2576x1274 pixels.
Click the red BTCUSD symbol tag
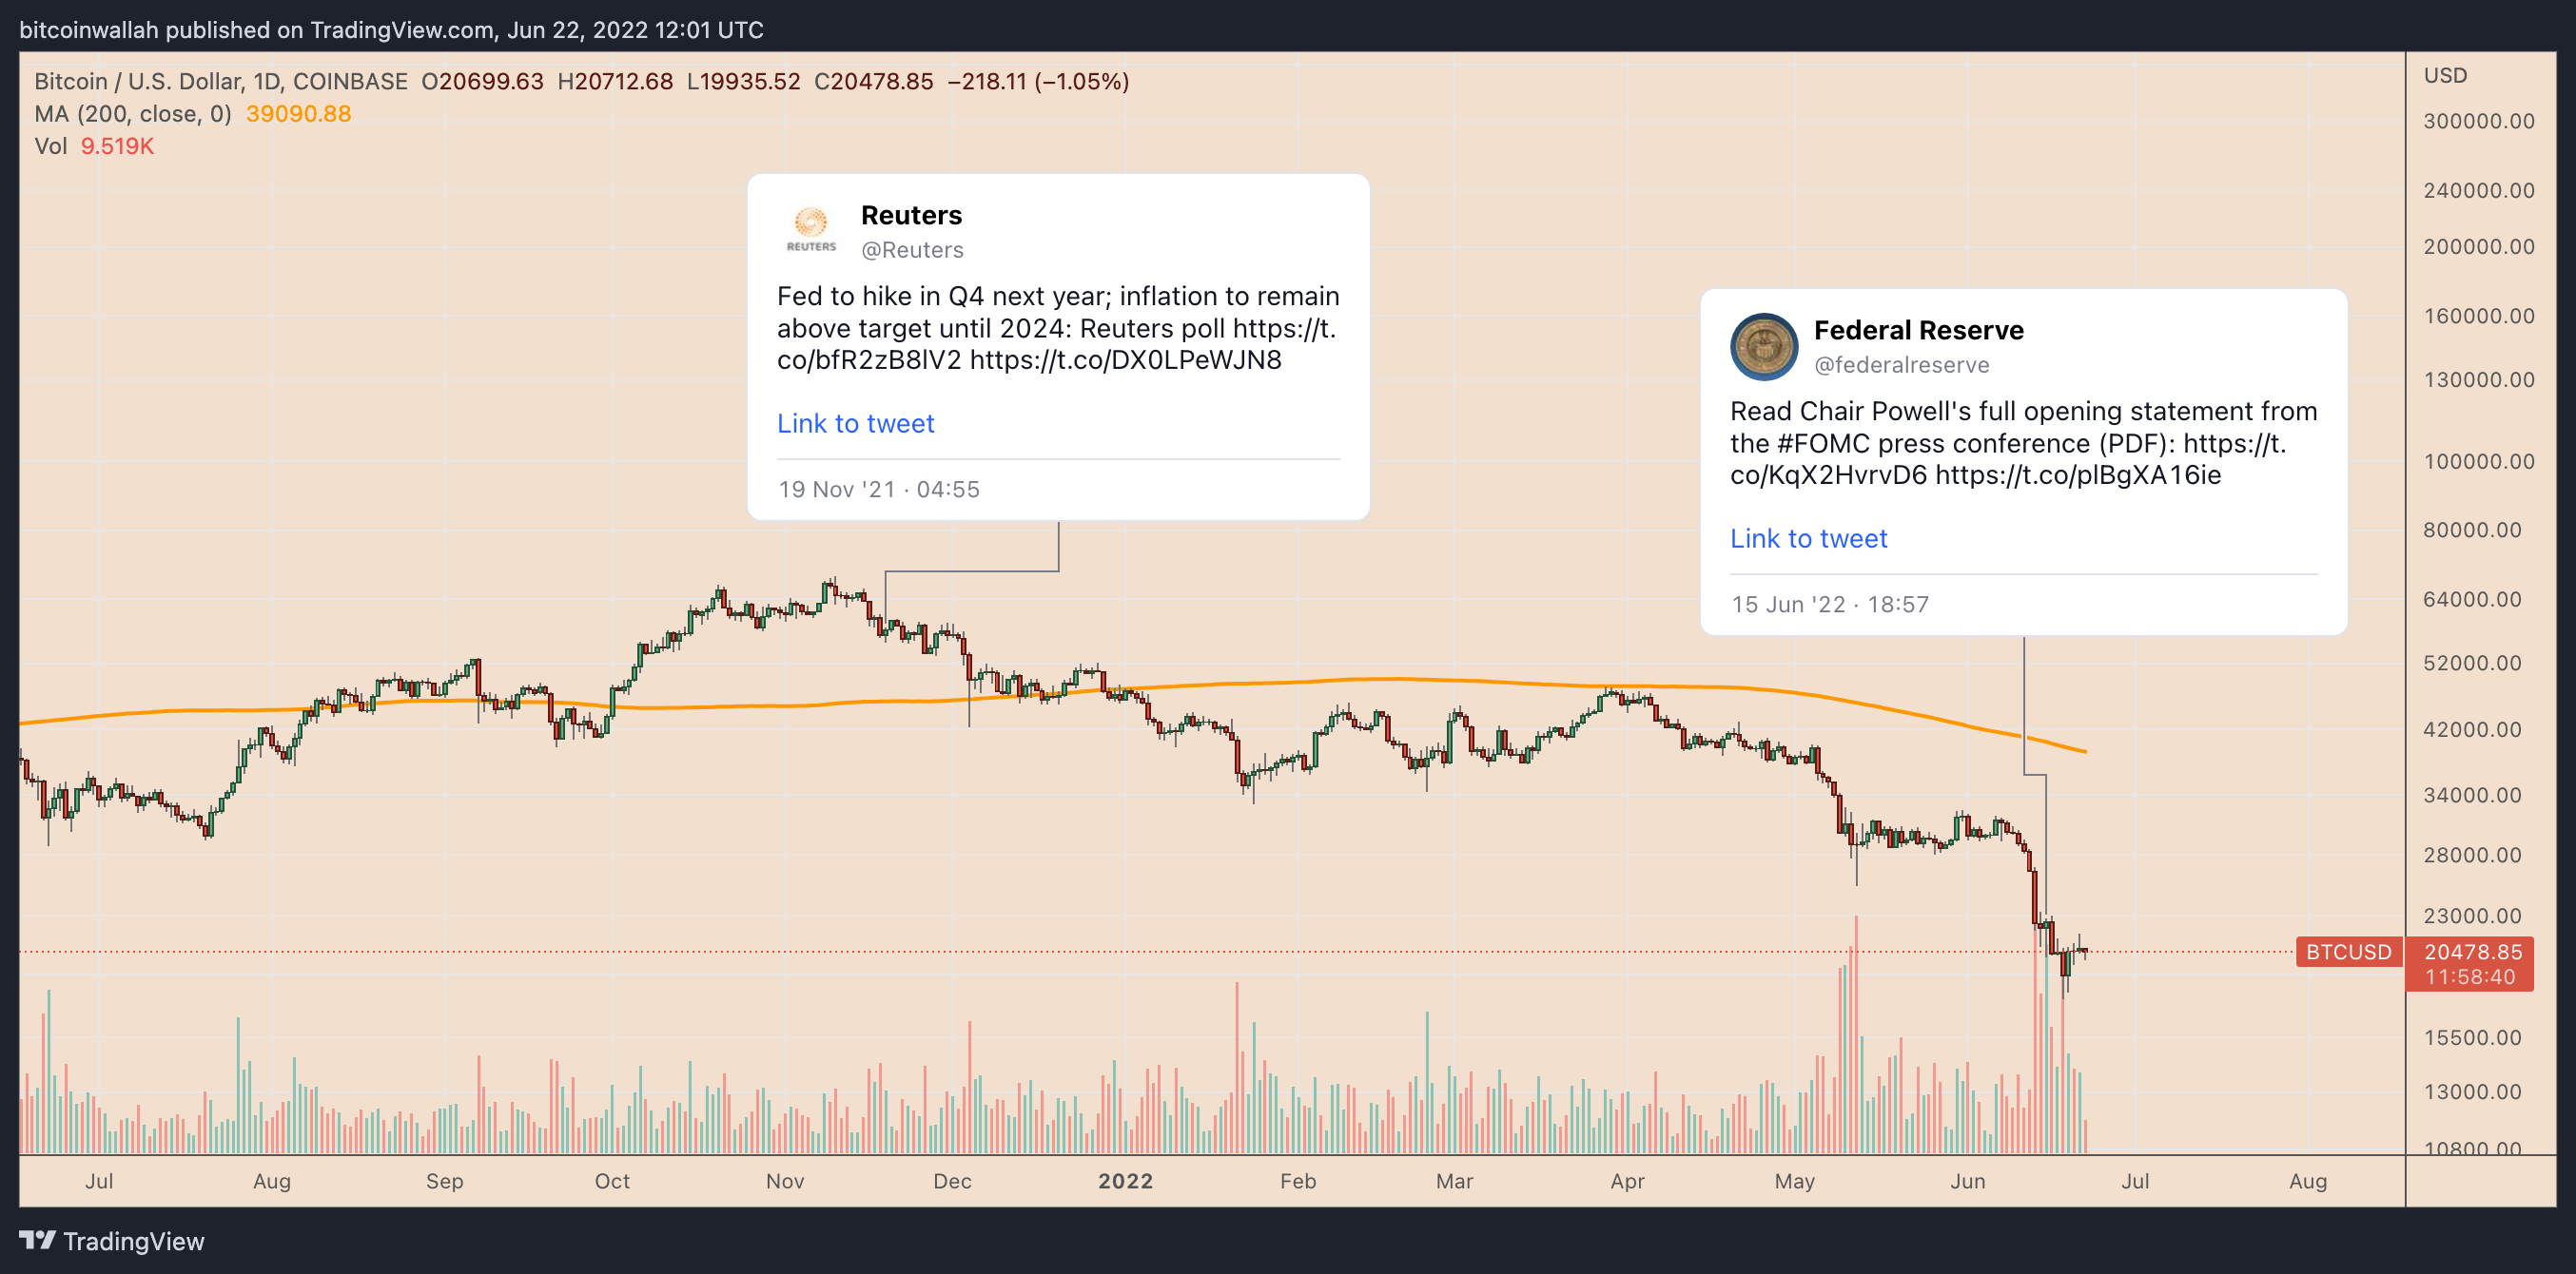point(2348,952)
